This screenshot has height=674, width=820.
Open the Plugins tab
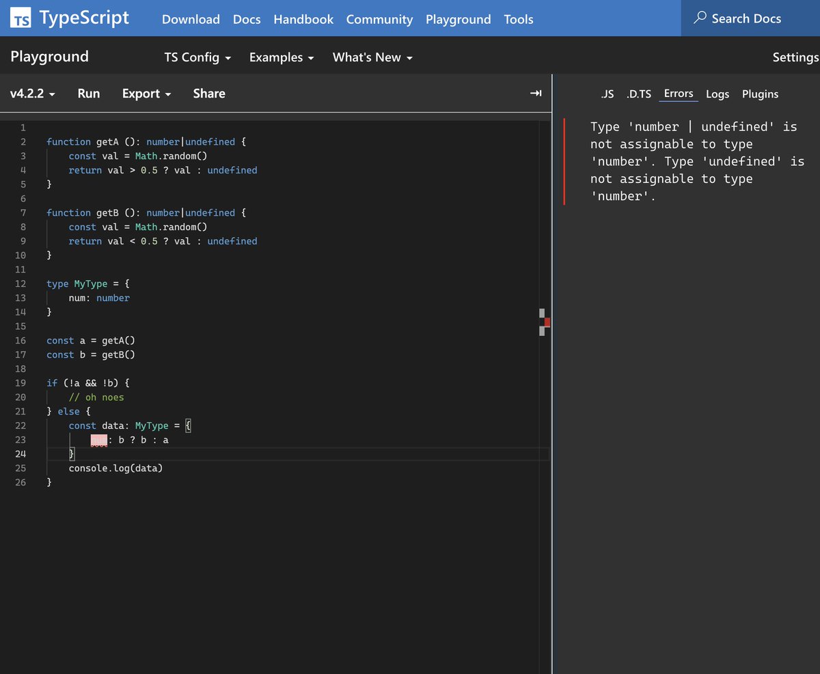pyautogui.click(x=760, y=94)
